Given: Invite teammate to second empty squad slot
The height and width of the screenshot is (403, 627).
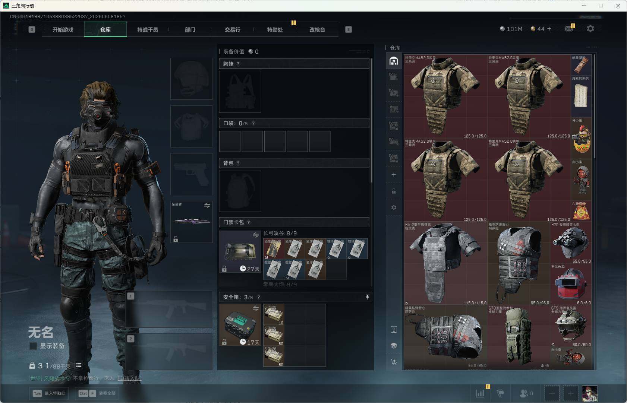Looking at the screenshot, I should point(570,393).
